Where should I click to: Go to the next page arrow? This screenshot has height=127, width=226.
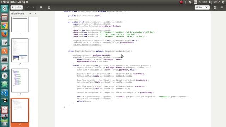coord(33,7)
